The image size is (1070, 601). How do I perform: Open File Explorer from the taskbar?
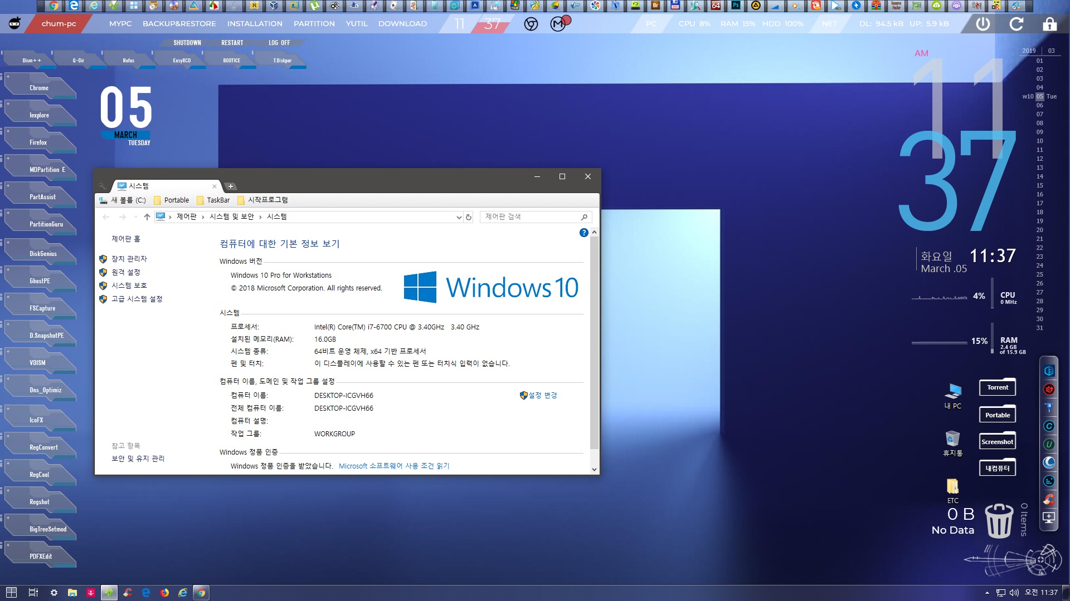(x=72, y=593)
